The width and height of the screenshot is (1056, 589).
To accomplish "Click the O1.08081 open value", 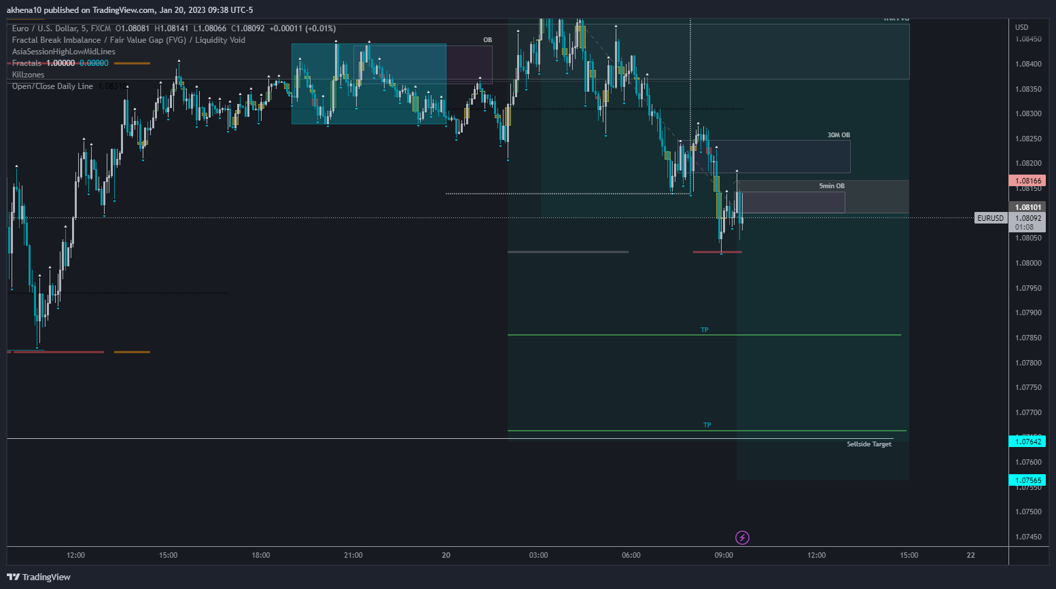I will pyautogui.click(x=133, y=29).
